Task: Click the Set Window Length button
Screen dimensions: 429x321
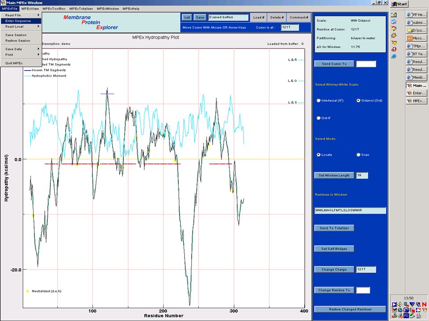Action: (x=334, y=175)
